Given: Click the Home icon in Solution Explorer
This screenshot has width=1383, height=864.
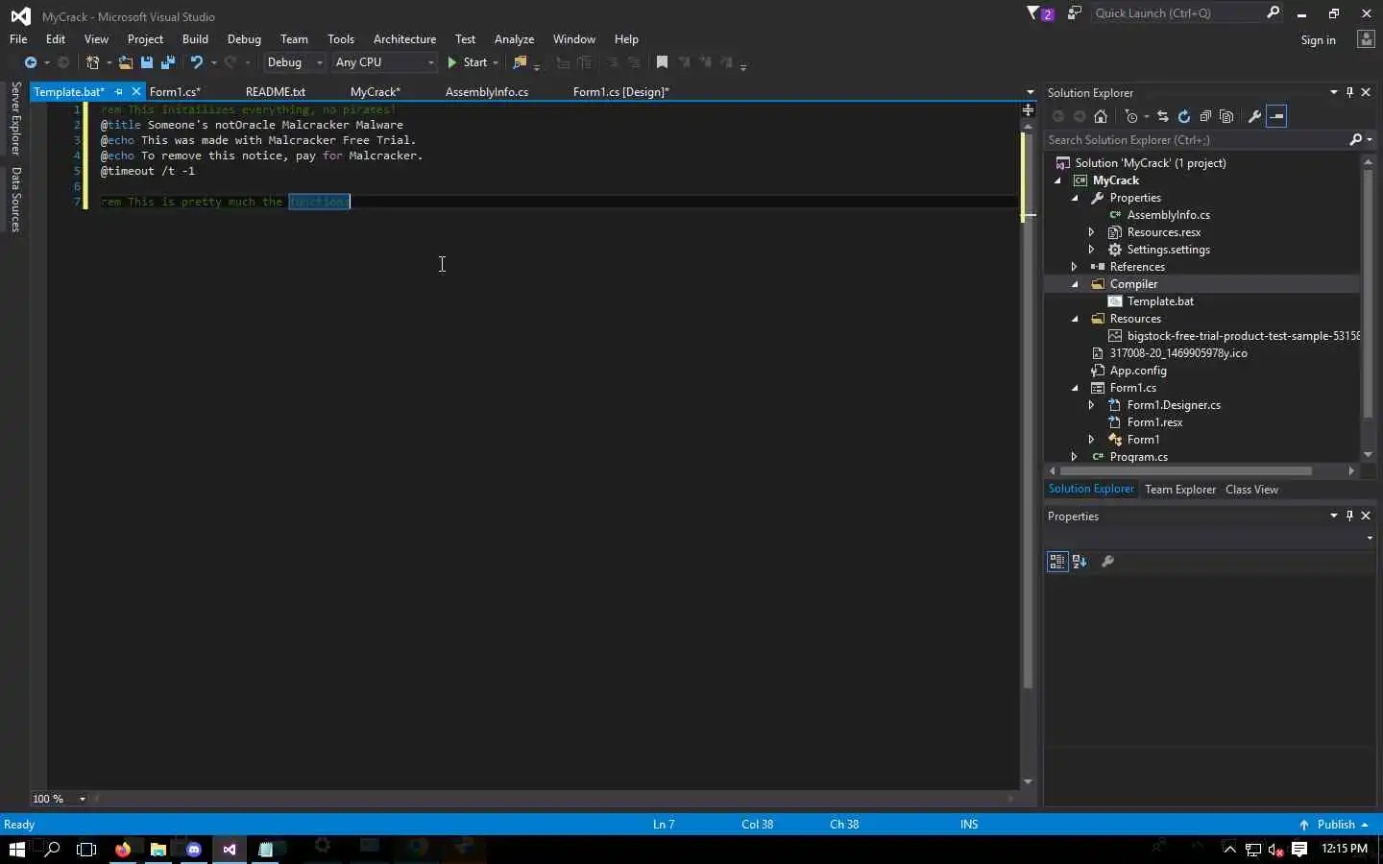Looking at the screenshot, I should 1101,116.
